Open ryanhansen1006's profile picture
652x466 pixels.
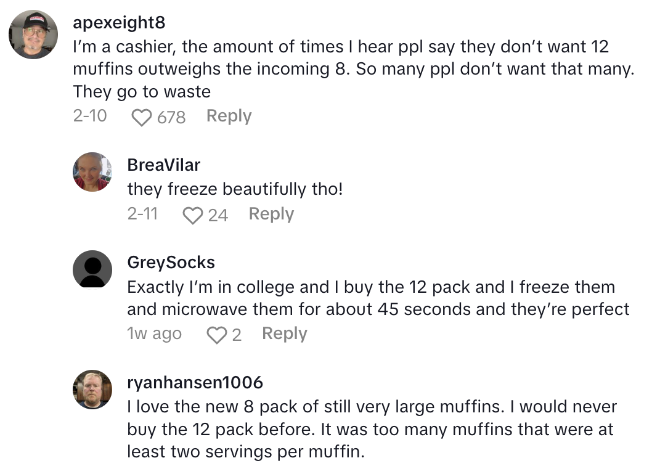pos(92,389)
